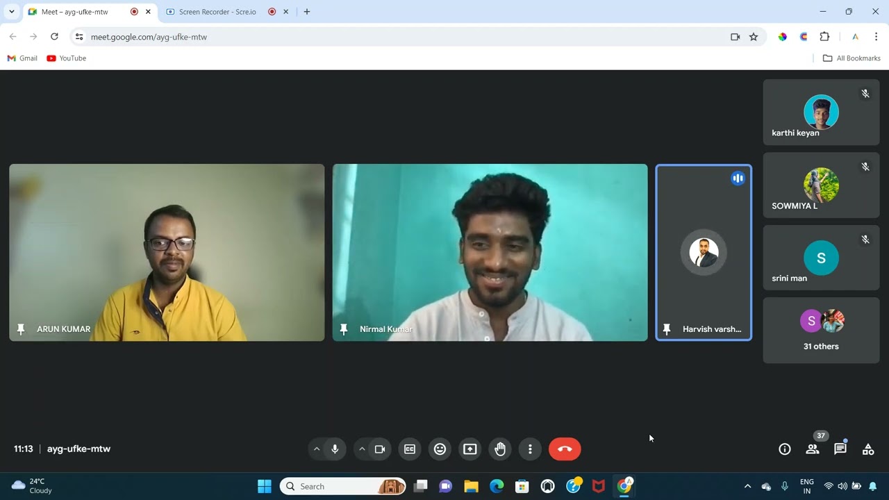Open a new browser tab

307,12
